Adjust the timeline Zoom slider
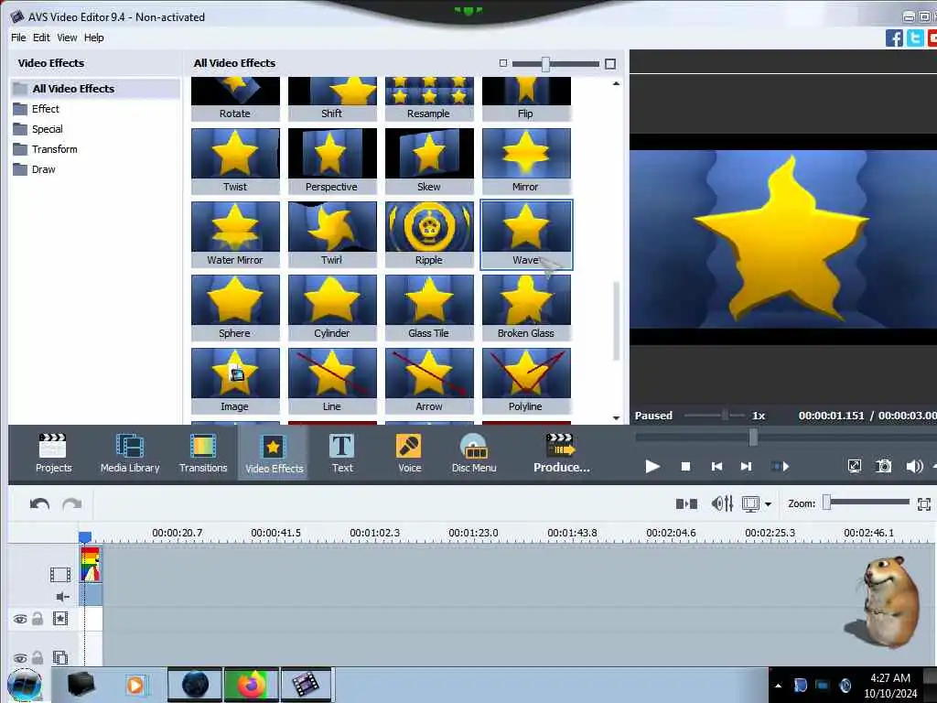The image size is (937, 703). pos(827,503)
